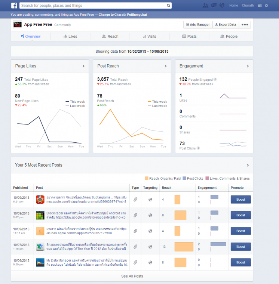Image resolution: width=279 pixels, height=284 pixels.
Task: Click the 13 reach bar for Snapseed post
Action: point(184,247)
